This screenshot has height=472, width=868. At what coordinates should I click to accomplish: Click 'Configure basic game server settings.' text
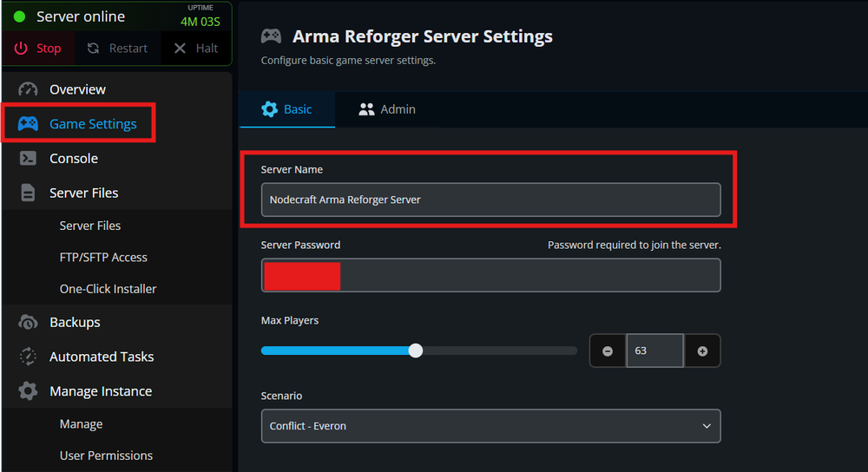tap(348, 61)
